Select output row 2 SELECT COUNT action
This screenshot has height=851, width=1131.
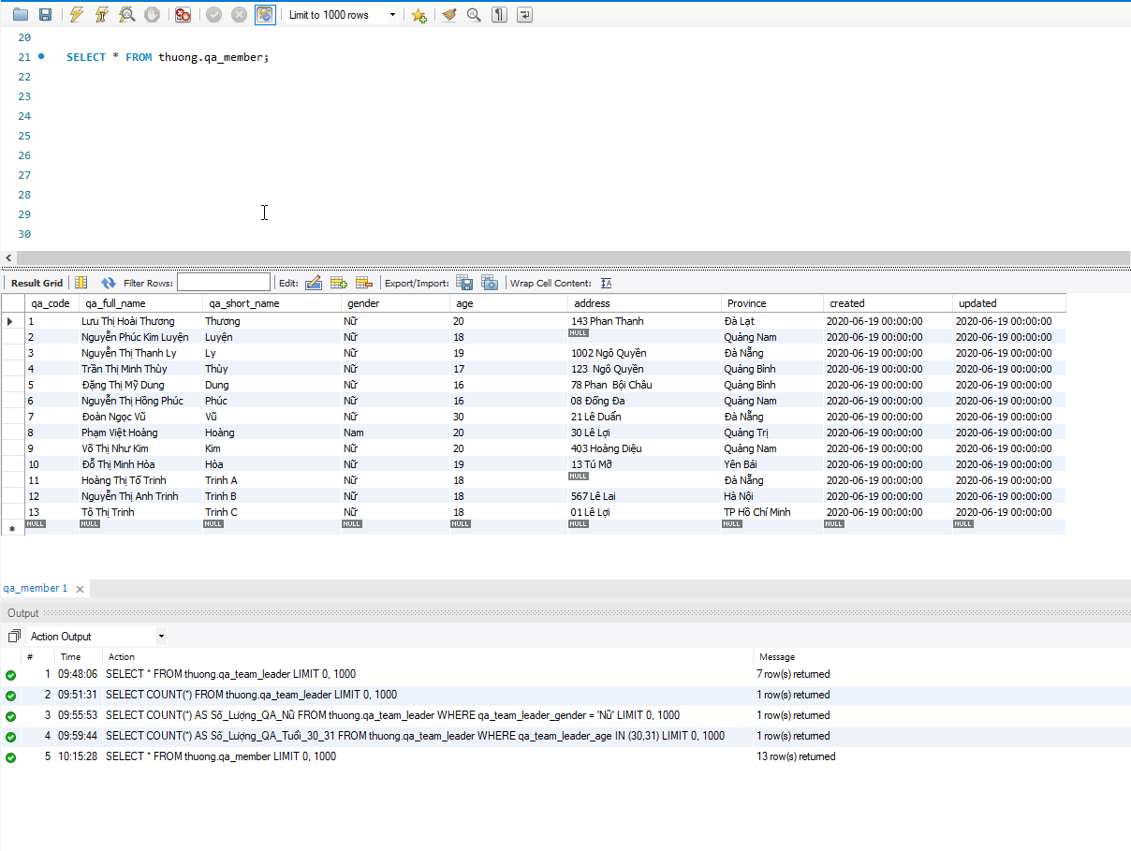coord(251,695)
